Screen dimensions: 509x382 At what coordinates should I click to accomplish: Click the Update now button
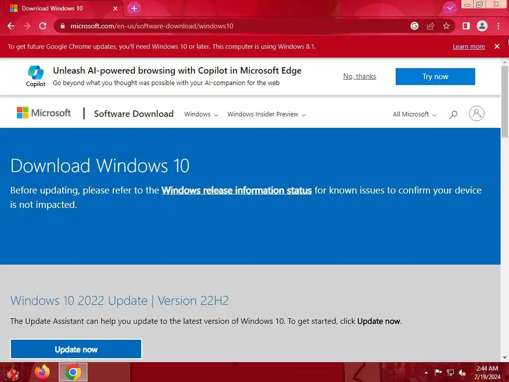76,349
